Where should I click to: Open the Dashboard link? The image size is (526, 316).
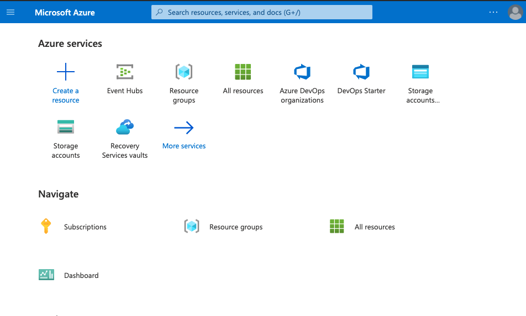pyautogui.click(x=81, y=276)
